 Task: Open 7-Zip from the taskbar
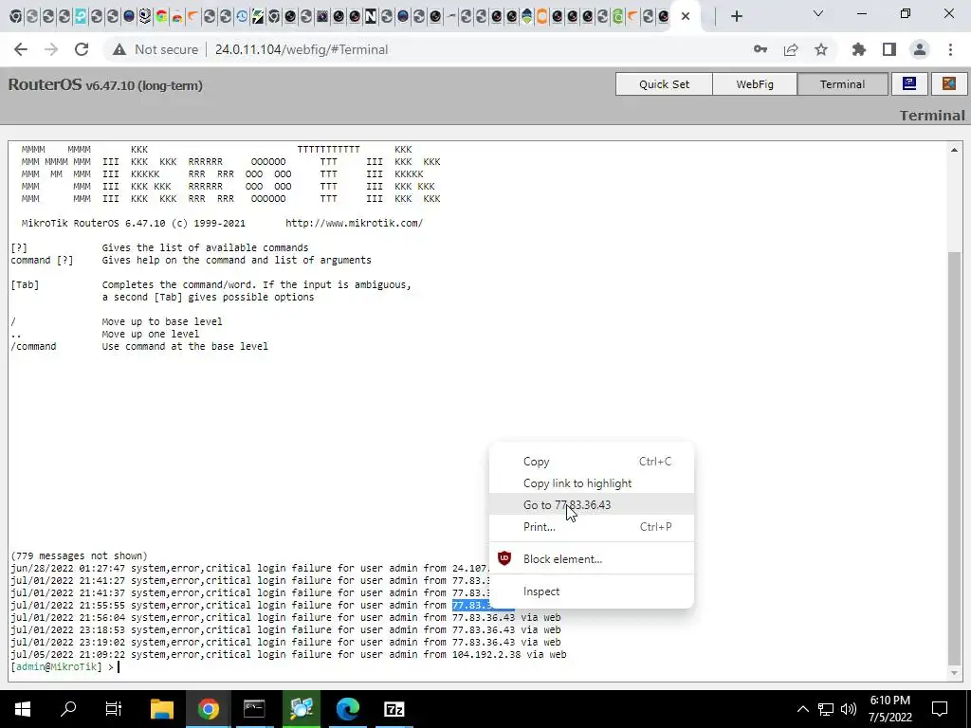coord(394,709)
